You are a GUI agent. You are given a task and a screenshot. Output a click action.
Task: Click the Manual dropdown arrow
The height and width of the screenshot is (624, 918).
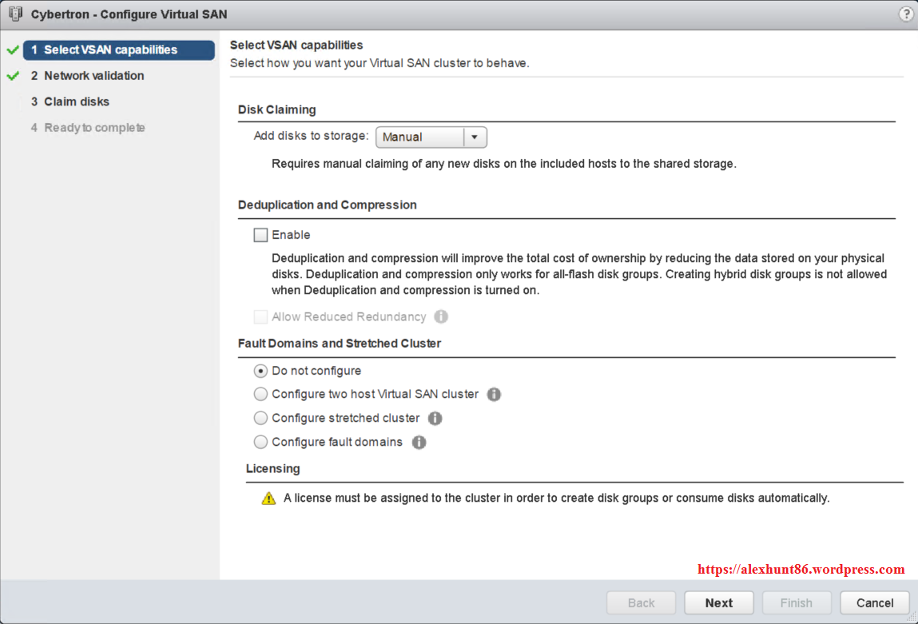point(475,137)
